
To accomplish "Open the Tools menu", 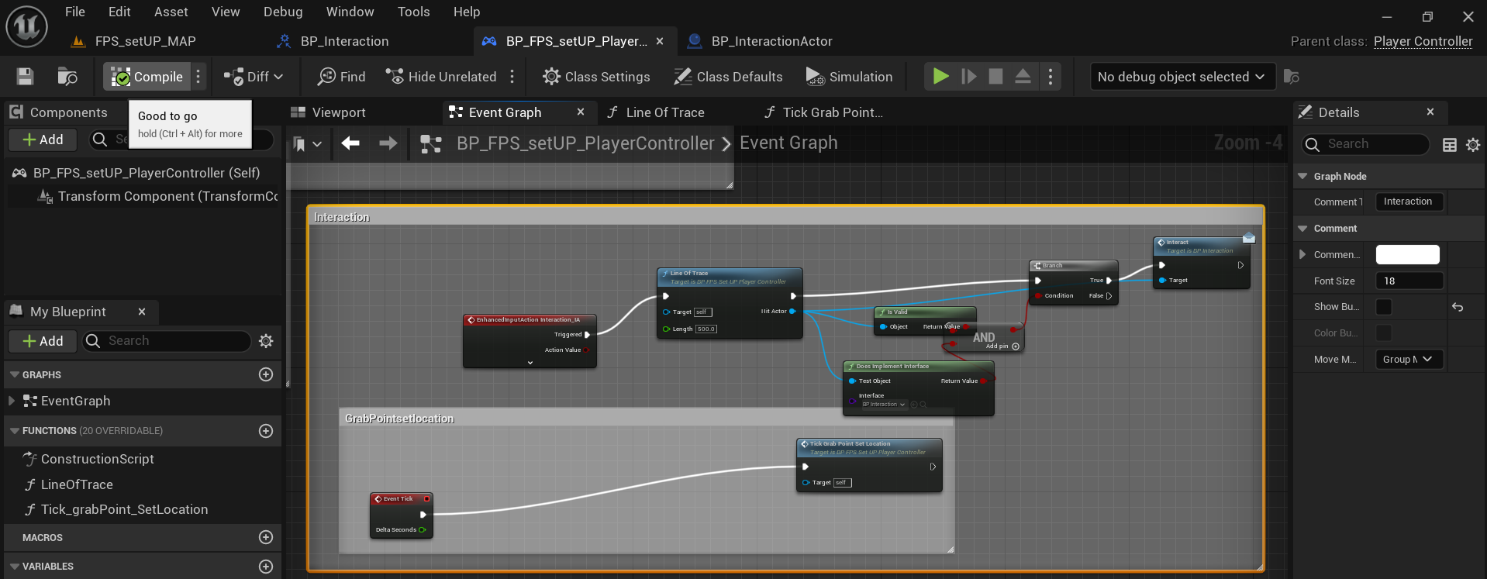I will point(413,12).
